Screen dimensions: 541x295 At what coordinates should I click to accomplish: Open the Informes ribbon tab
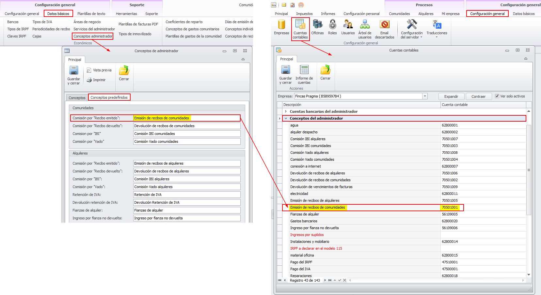click(x=328, y=14)
